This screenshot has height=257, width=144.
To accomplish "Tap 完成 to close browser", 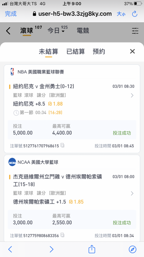I will point(11,14).
